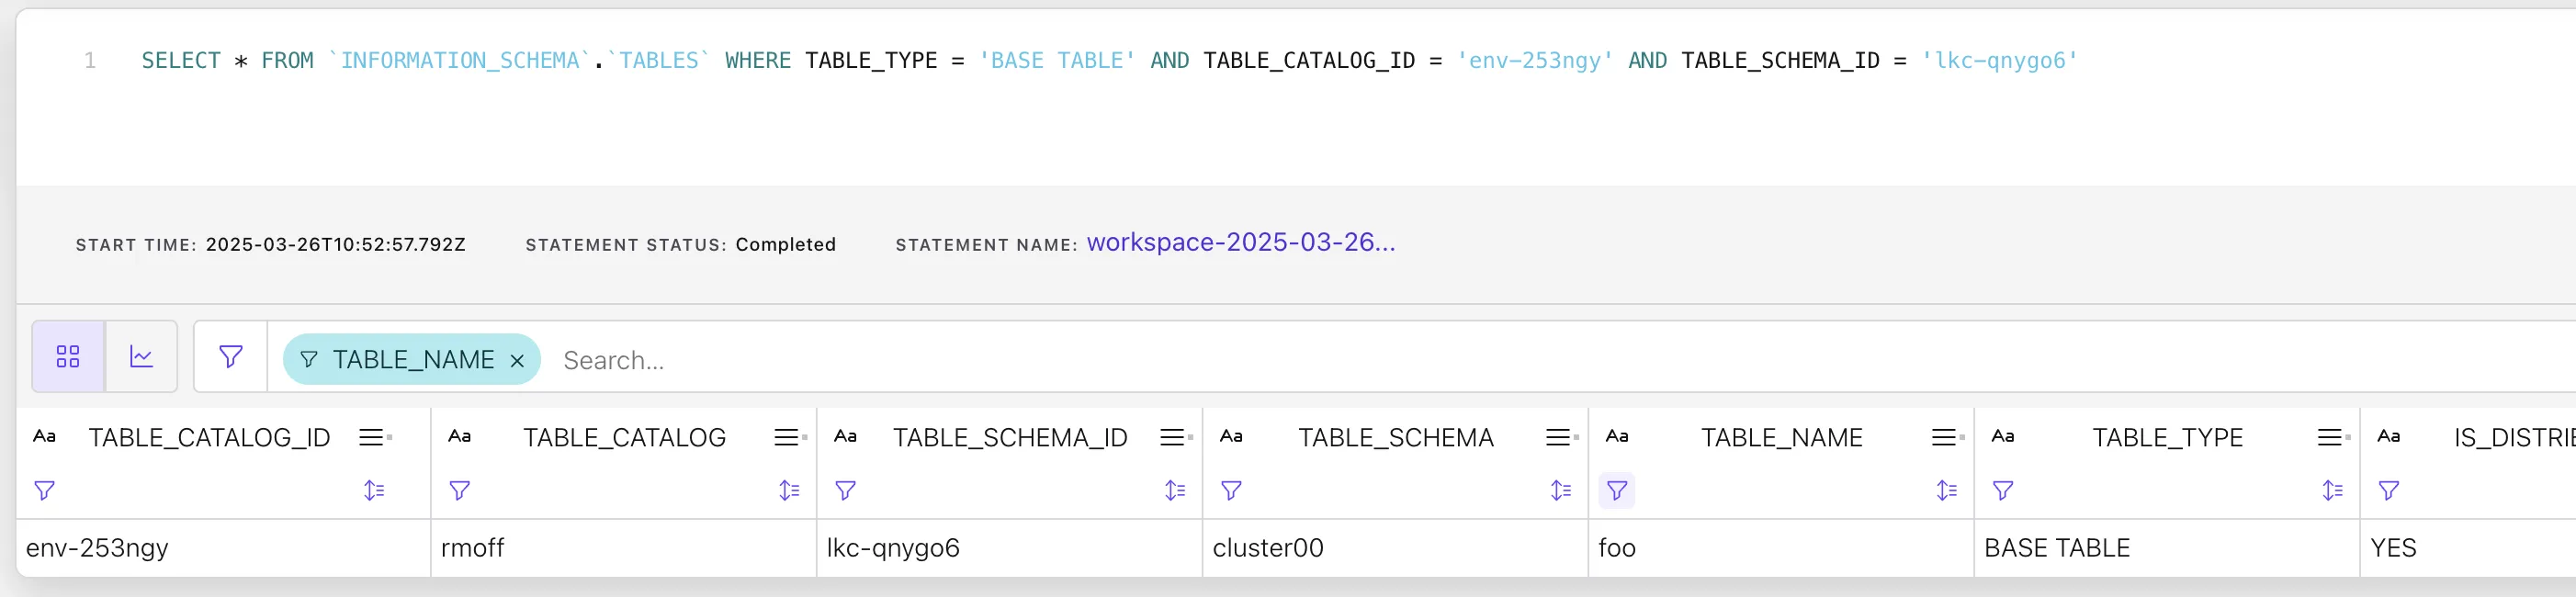Filter the TABLE_CATALOG column
The image size is (2576, 597).
pos(459,491)
